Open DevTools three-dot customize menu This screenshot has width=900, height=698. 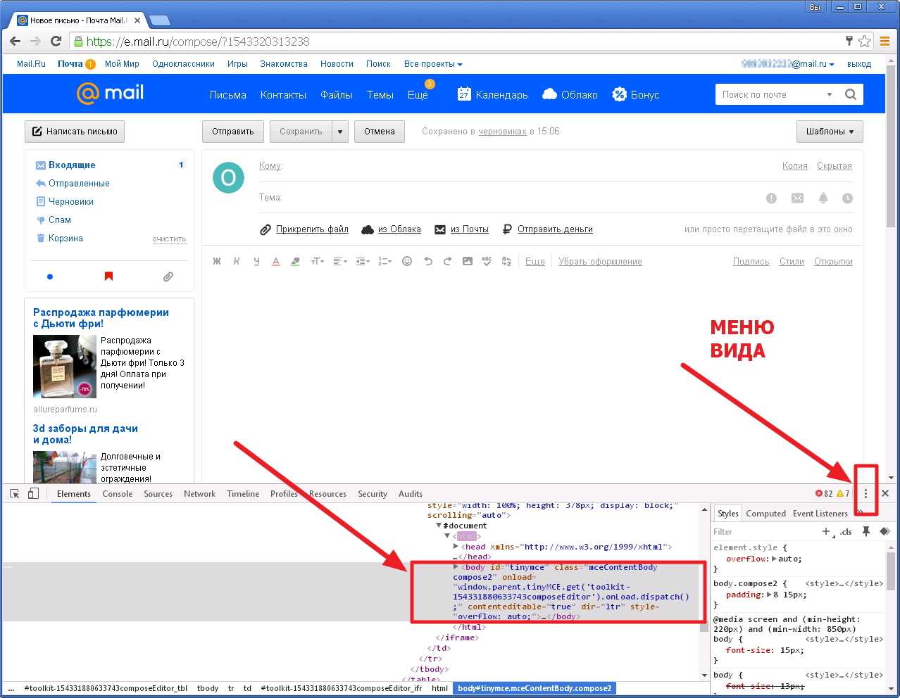pyautogui.click(x=865, y=493)
